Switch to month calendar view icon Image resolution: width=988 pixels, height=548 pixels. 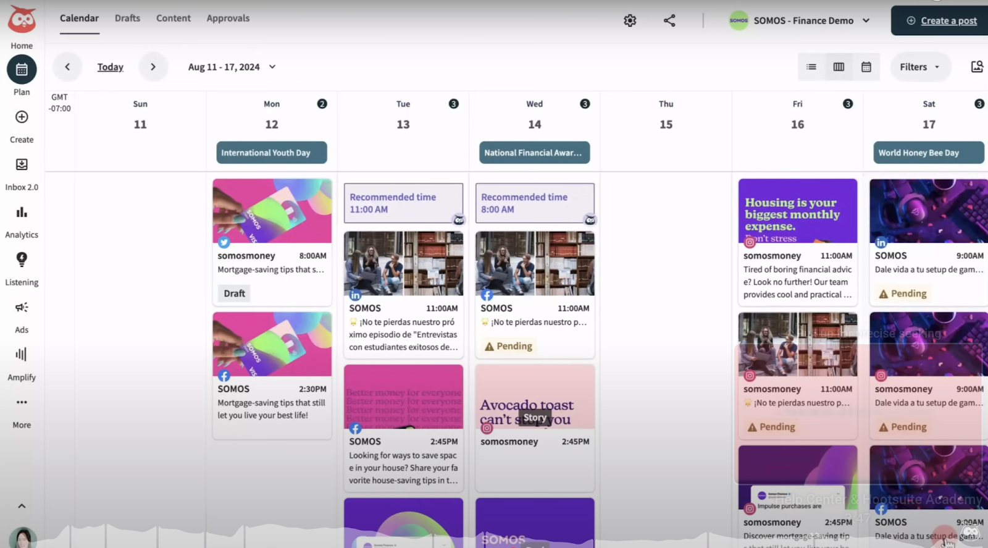pyautogui.click(x=866, y=67)
